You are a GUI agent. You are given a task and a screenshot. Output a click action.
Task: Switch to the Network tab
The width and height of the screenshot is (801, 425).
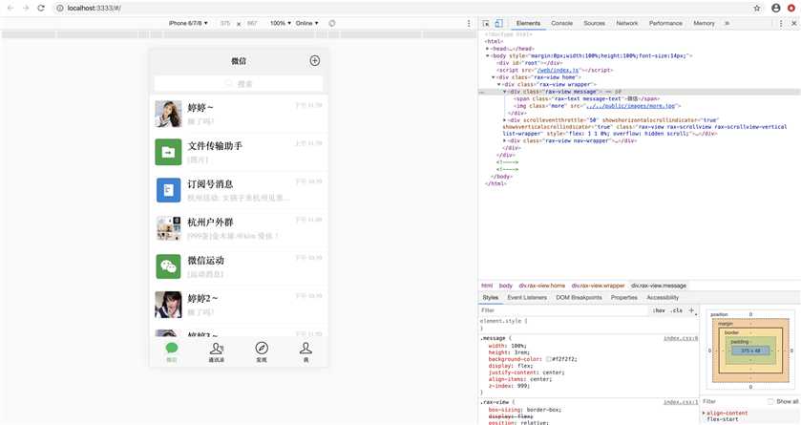(x=627, y=24)
